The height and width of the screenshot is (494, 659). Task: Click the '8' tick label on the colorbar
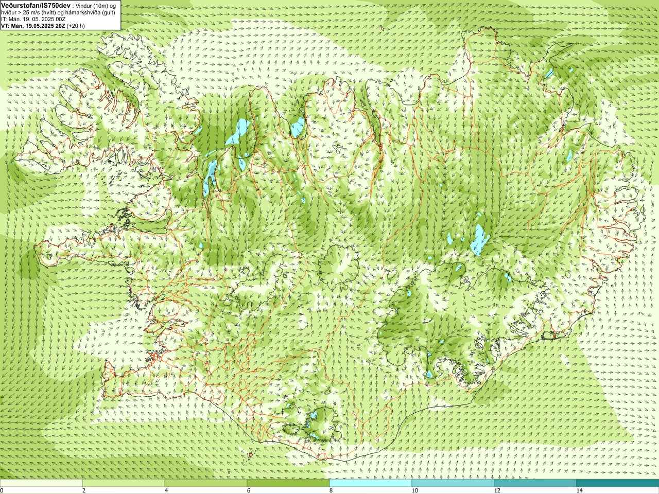pyautogui.click(x=331, y=490)
